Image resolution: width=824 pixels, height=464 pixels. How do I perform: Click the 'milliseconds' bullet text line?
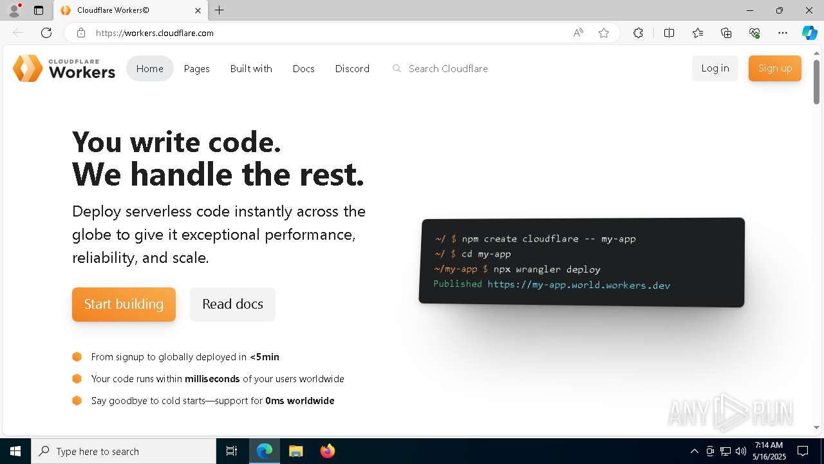pyautogui.click(x=218, y=379)
